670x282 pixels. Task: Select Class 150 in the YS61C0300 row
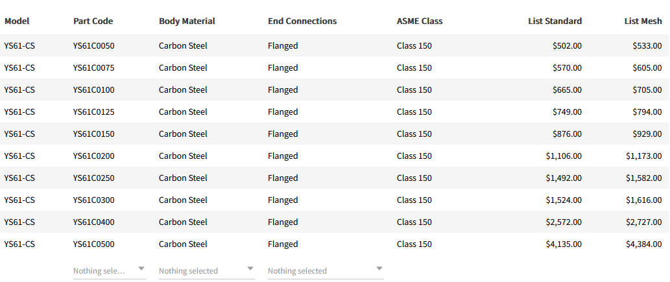coord(414,200)
